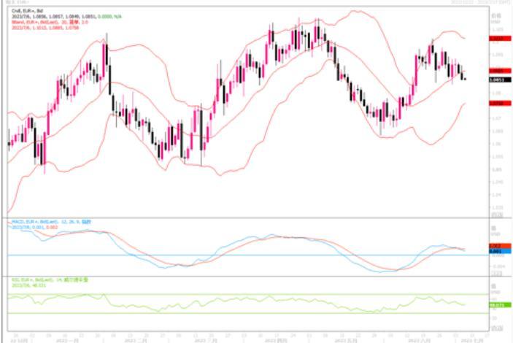Click the red MACD value tag on right axis

click(x=495, y=245)
